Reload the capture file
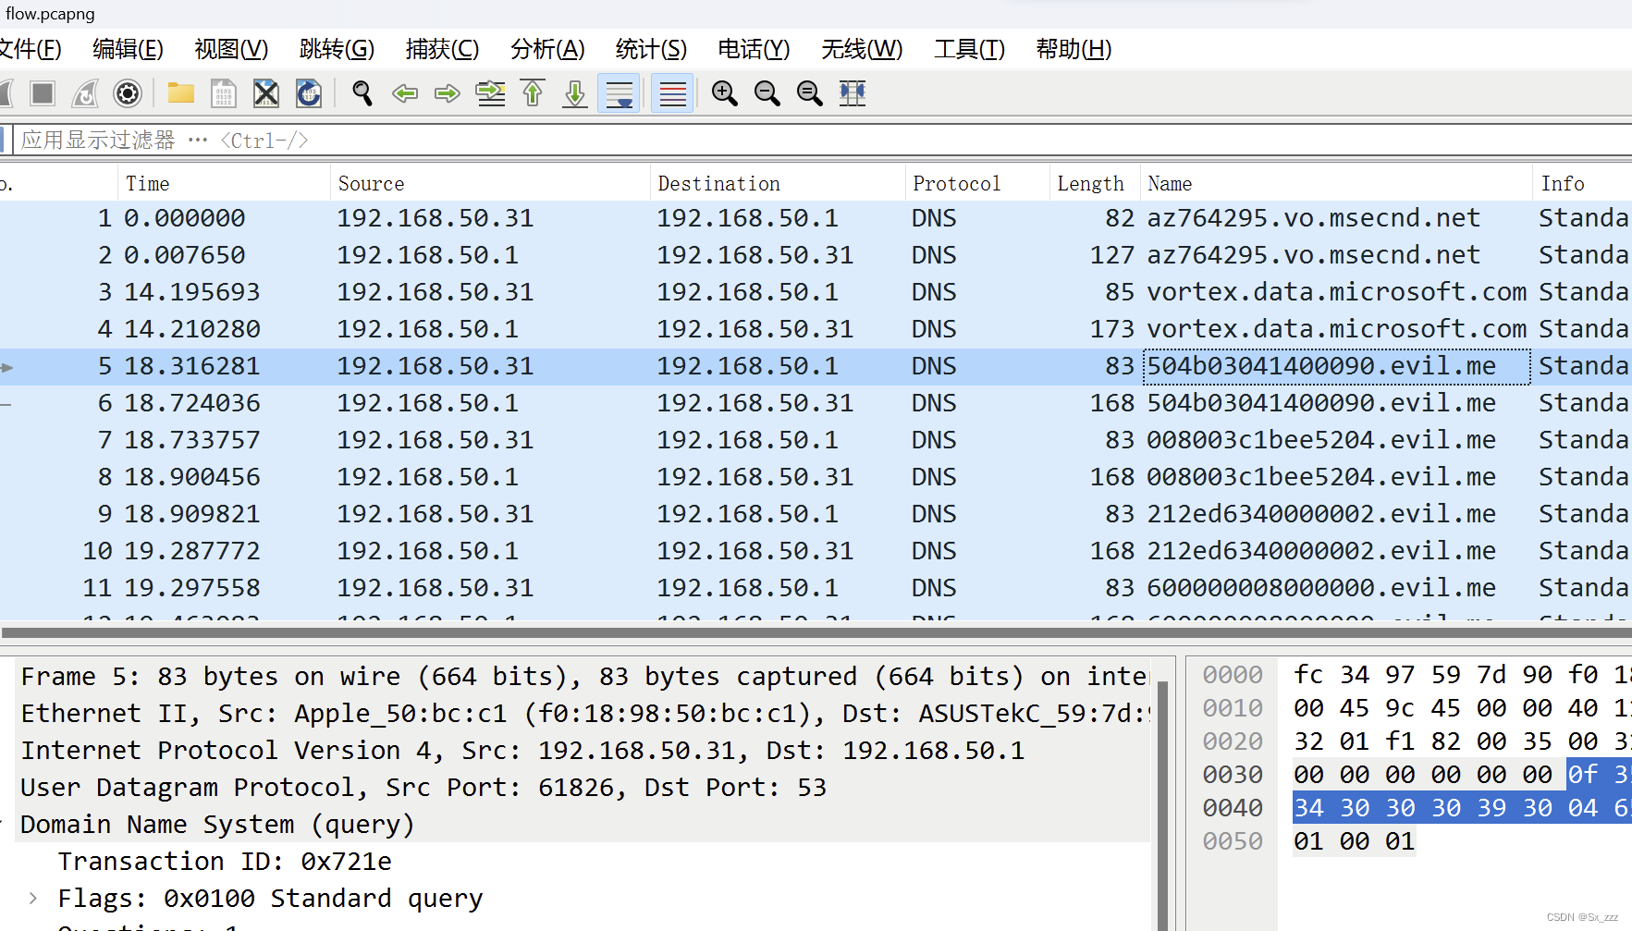Screen dimensions: 1632x931 tap(309, 92)
